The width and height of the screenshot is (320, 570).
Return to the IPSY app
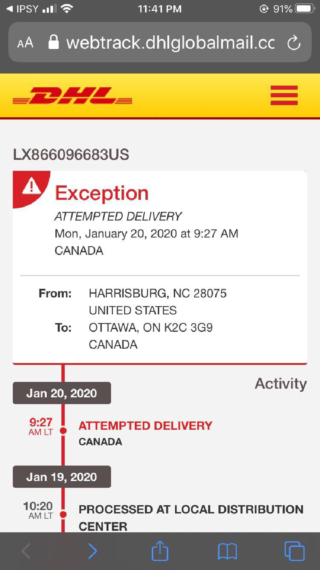click(x=23, y=9)
